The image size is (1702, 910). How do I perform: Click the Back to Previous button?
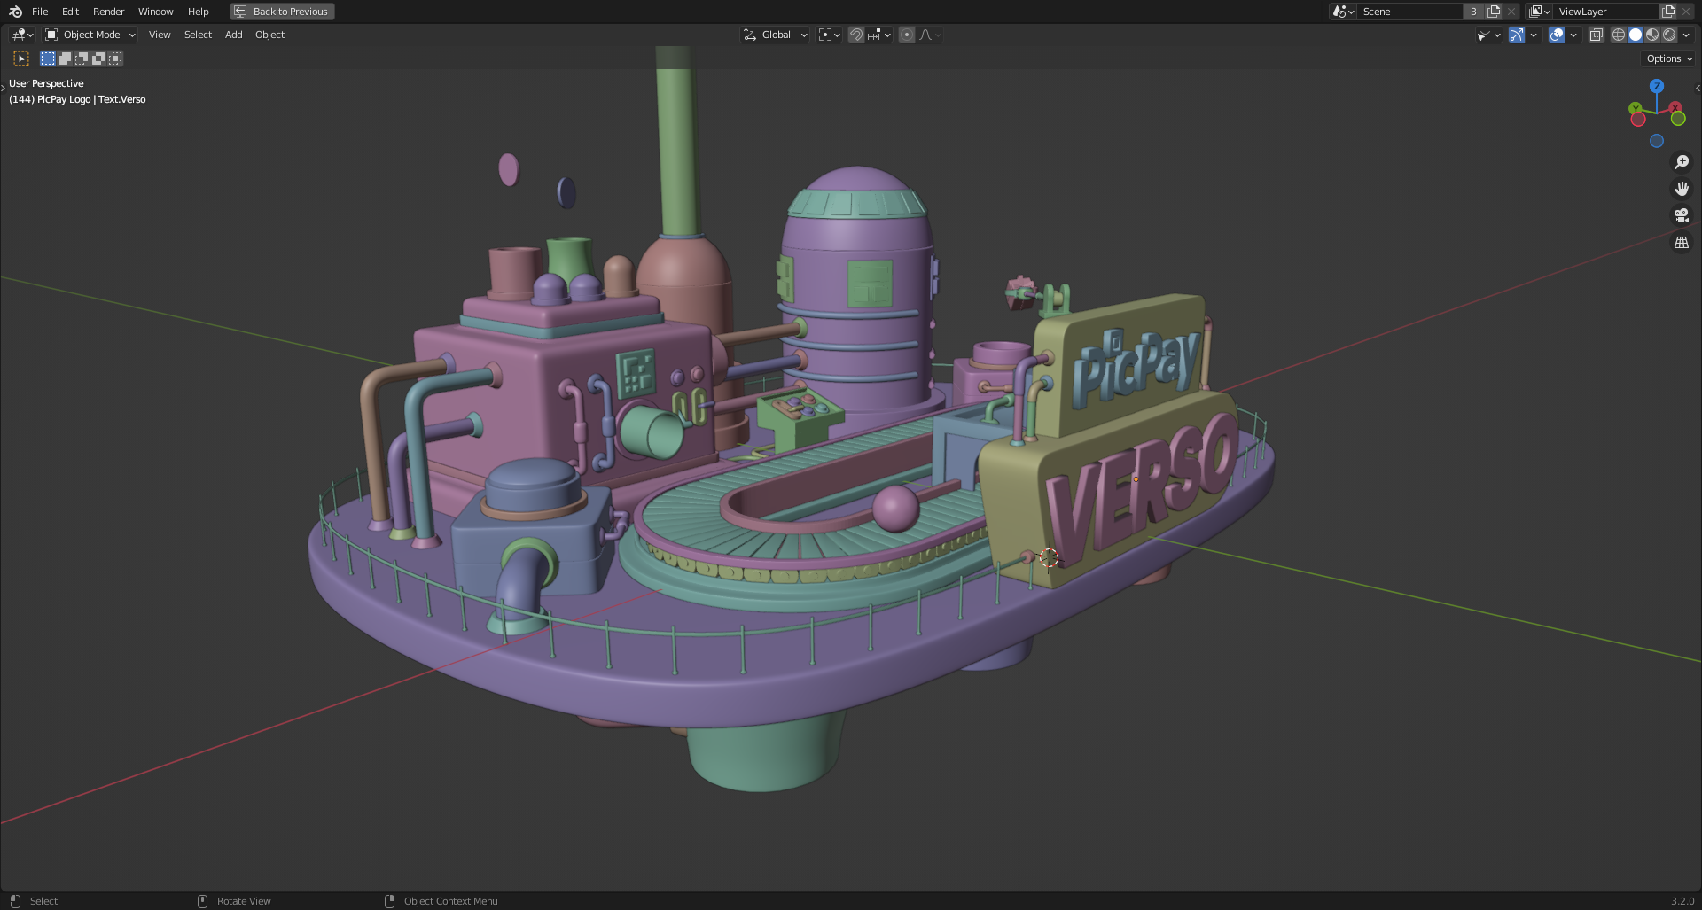click(x=282, y=12)
